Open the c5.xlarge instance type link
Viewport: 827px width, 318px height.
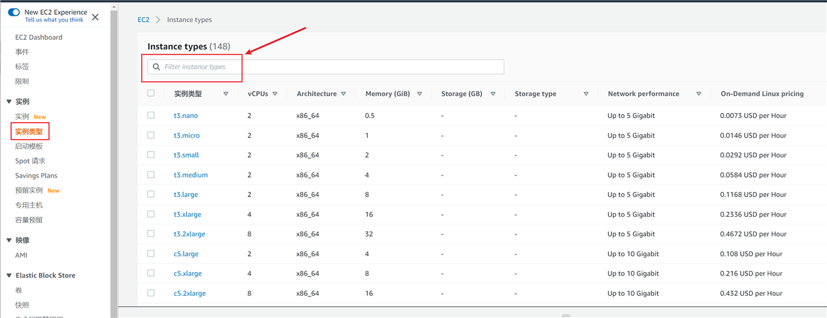coord(187,274)
